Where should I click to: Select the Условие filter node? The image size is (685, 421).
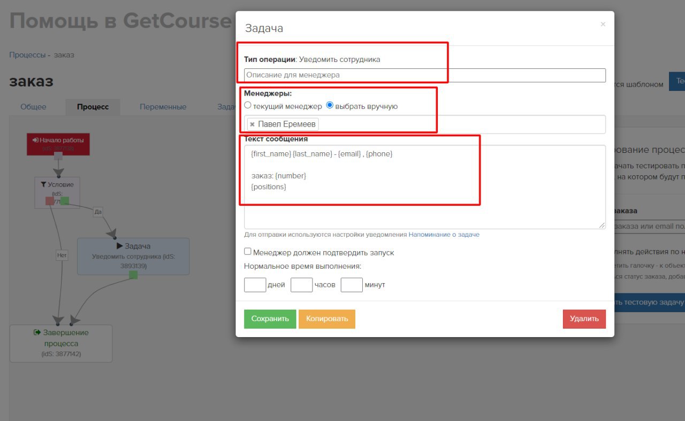tap(57, 192)
